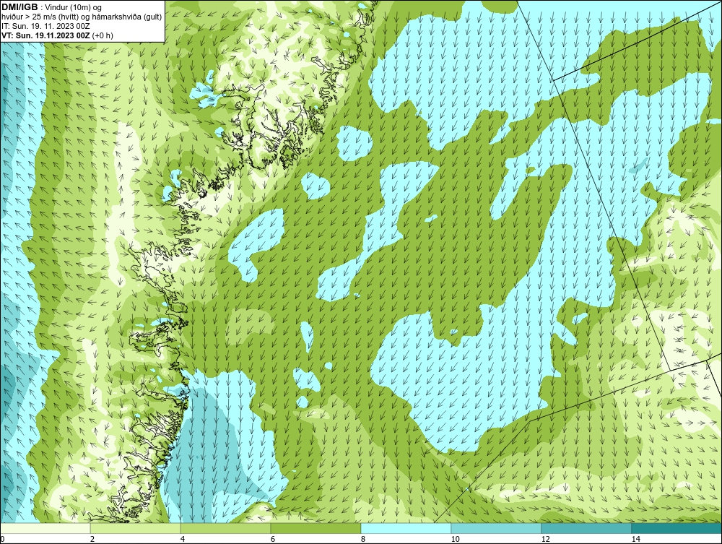Click the legend value label '10'

pos(455,539)
